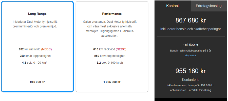
Task: Click the 946 000 kr price
Action: (37, 82)
